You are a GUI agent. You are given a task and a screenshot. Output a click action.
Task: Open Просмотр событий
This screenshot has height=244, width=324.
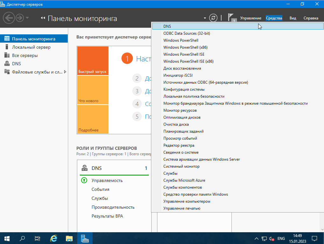click(x=238, y=139)
